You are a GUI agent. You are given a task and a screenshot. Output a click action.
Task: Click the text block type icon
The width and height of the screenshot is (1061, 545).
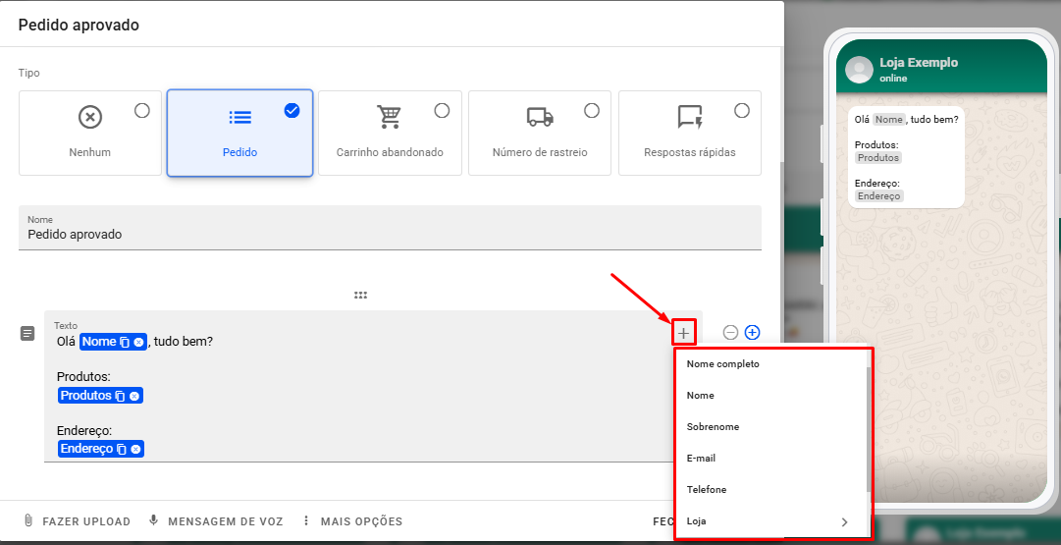coord(28,334)
